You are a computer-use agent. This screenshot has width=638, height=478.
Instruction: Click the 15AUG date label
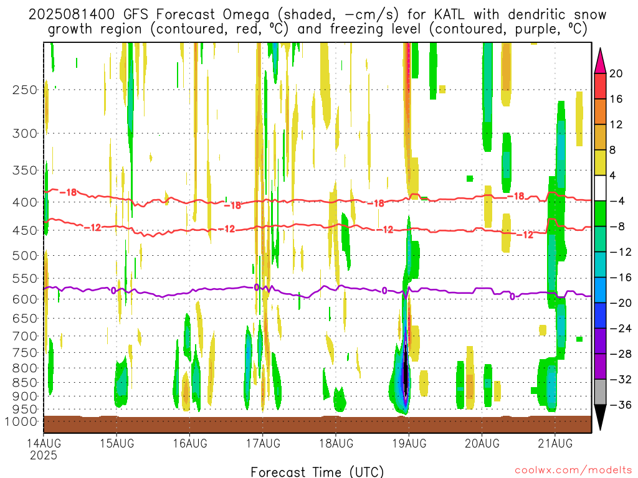point(117,443)
